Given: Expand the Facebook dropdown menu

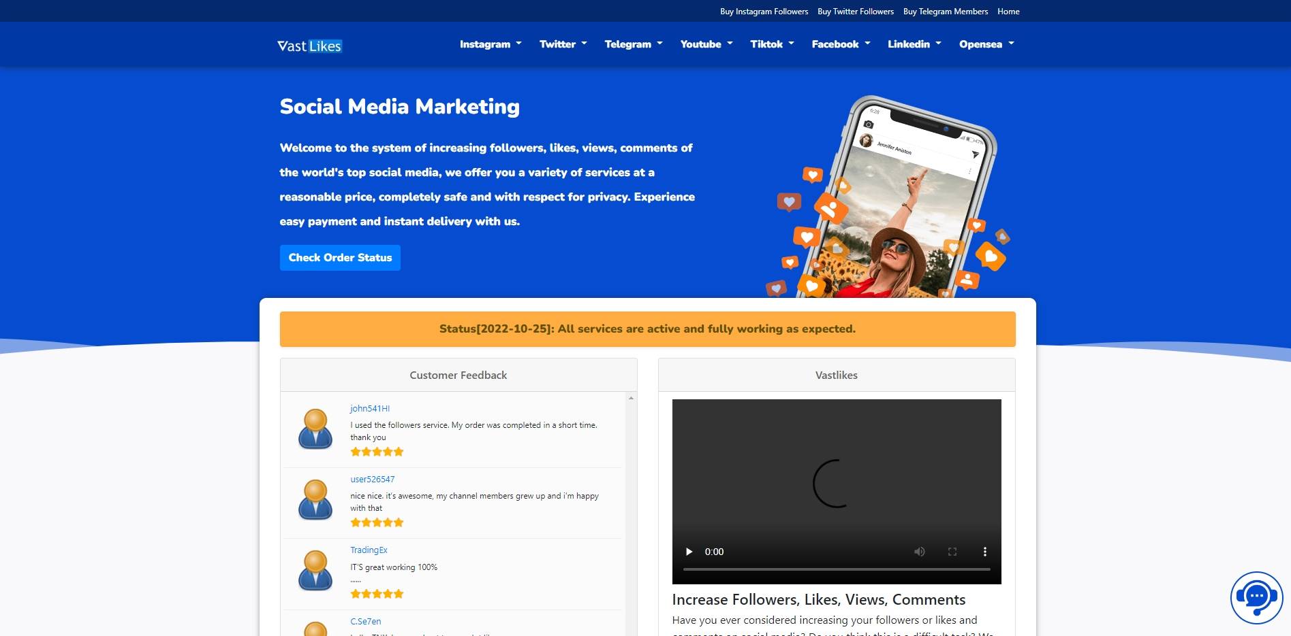Looking at the screenshot, I should (x=841, y=44).
